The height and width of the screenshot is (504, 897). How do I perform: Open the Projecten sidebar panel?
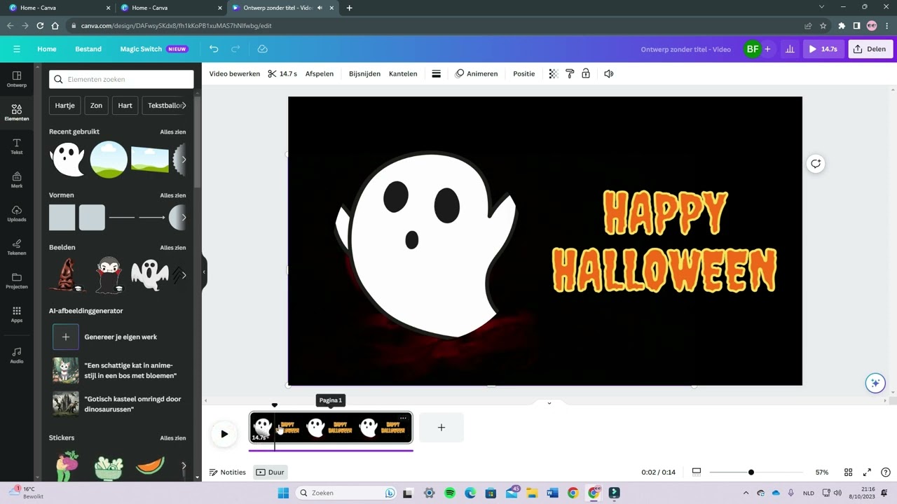pos(17,281)
